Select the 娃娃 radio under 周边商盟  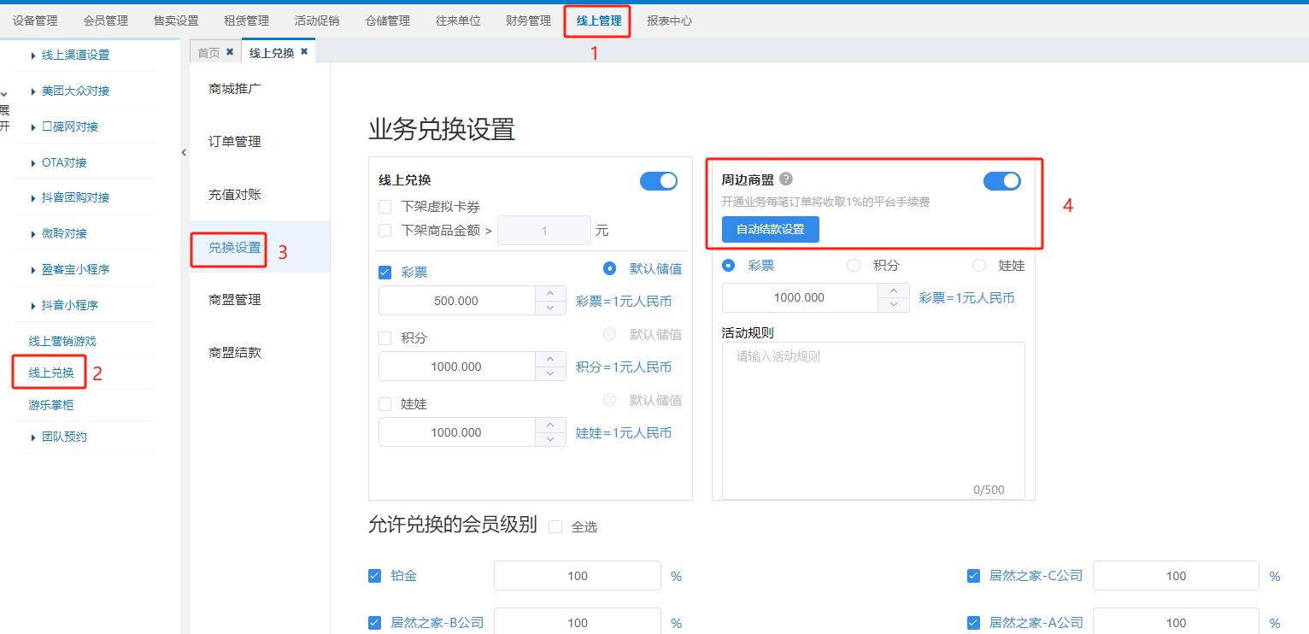pos(979,266)
